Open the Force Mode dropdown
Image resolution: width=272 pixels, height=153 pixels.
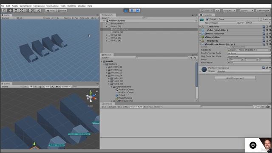click(x=249, y=62)
